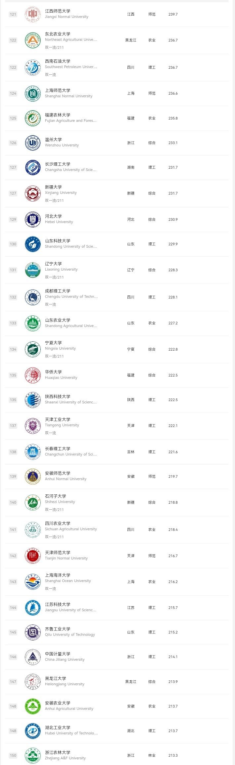The height and width of the screenshot is (765, 235).
Task: Click the 湖北 province cell for Hubei University of Technology
Action: click(131, 731)
